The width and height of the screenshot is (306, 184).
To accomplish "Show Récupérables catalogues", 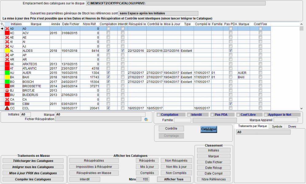I will pos(94,161).
